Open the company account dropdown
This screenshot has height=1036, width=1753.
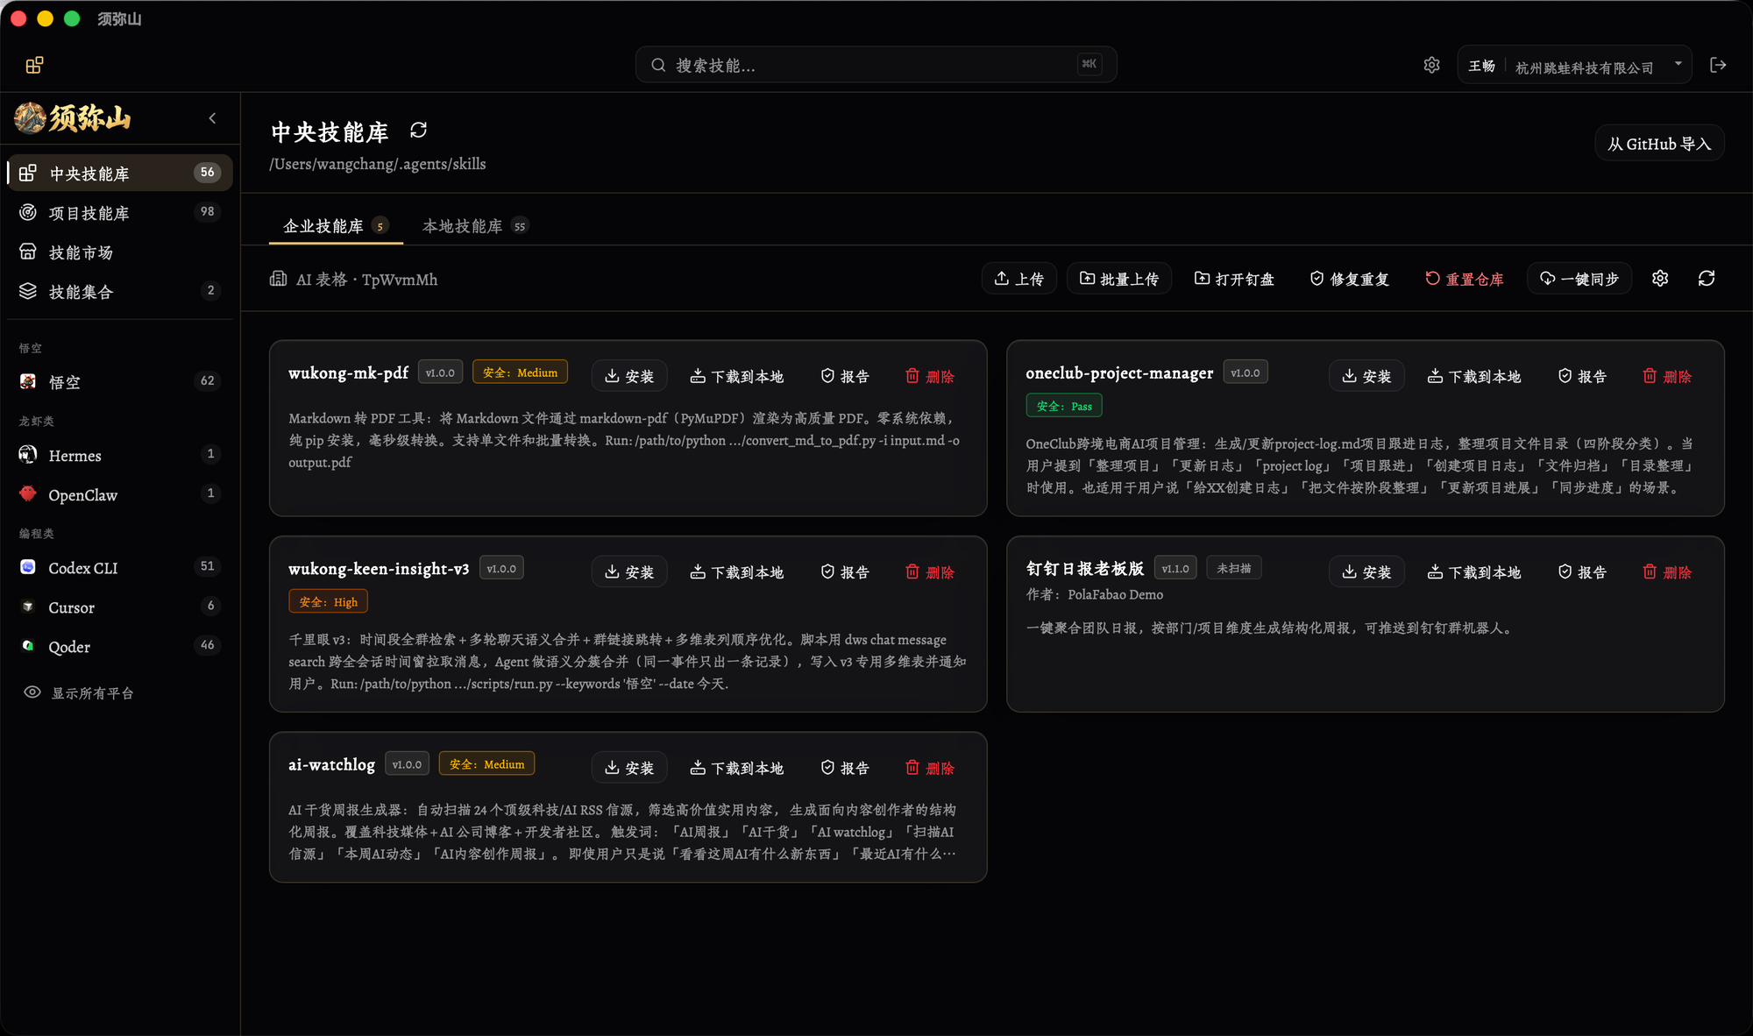[x=1574, y=66]
